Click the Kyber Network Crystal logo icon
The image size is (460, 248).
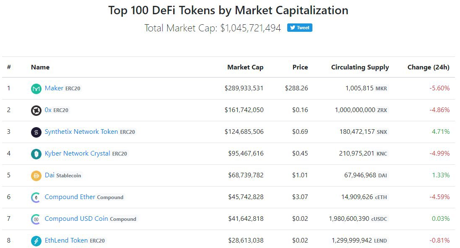36,154
